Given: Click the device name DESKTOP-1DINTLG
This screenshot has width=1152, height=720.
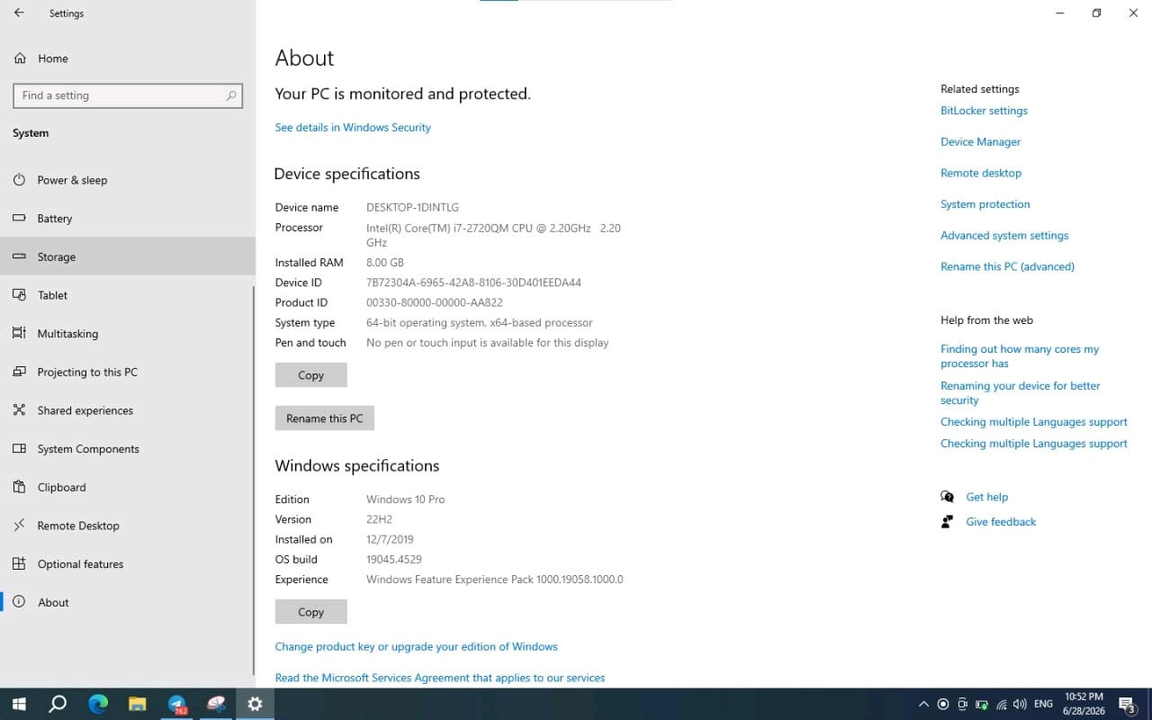Looking at the screenshot, I should [412, 208].
